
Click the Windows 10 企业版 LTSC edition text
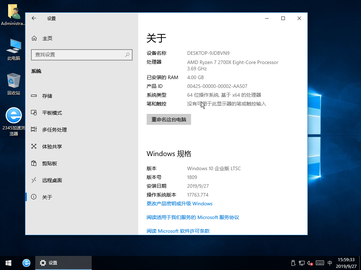click(214, 168)
